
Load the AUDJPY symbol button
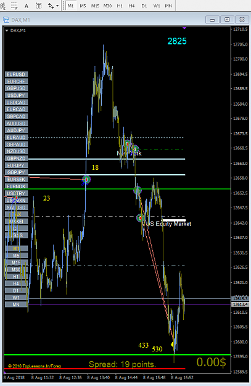pyautogui.click(x=16, y=130)
